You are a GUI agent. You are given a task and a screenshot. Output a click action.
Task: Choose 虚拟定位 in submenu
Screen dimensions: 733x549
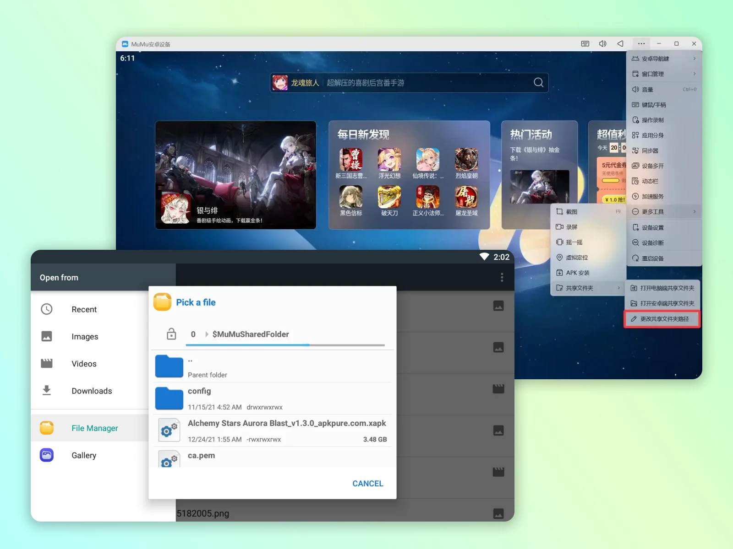coord(588,258)
